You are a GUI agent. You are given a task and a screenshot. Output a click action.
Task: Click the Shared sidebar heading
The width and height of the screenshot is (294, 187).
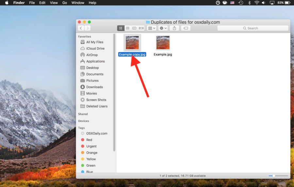[83, 114]
